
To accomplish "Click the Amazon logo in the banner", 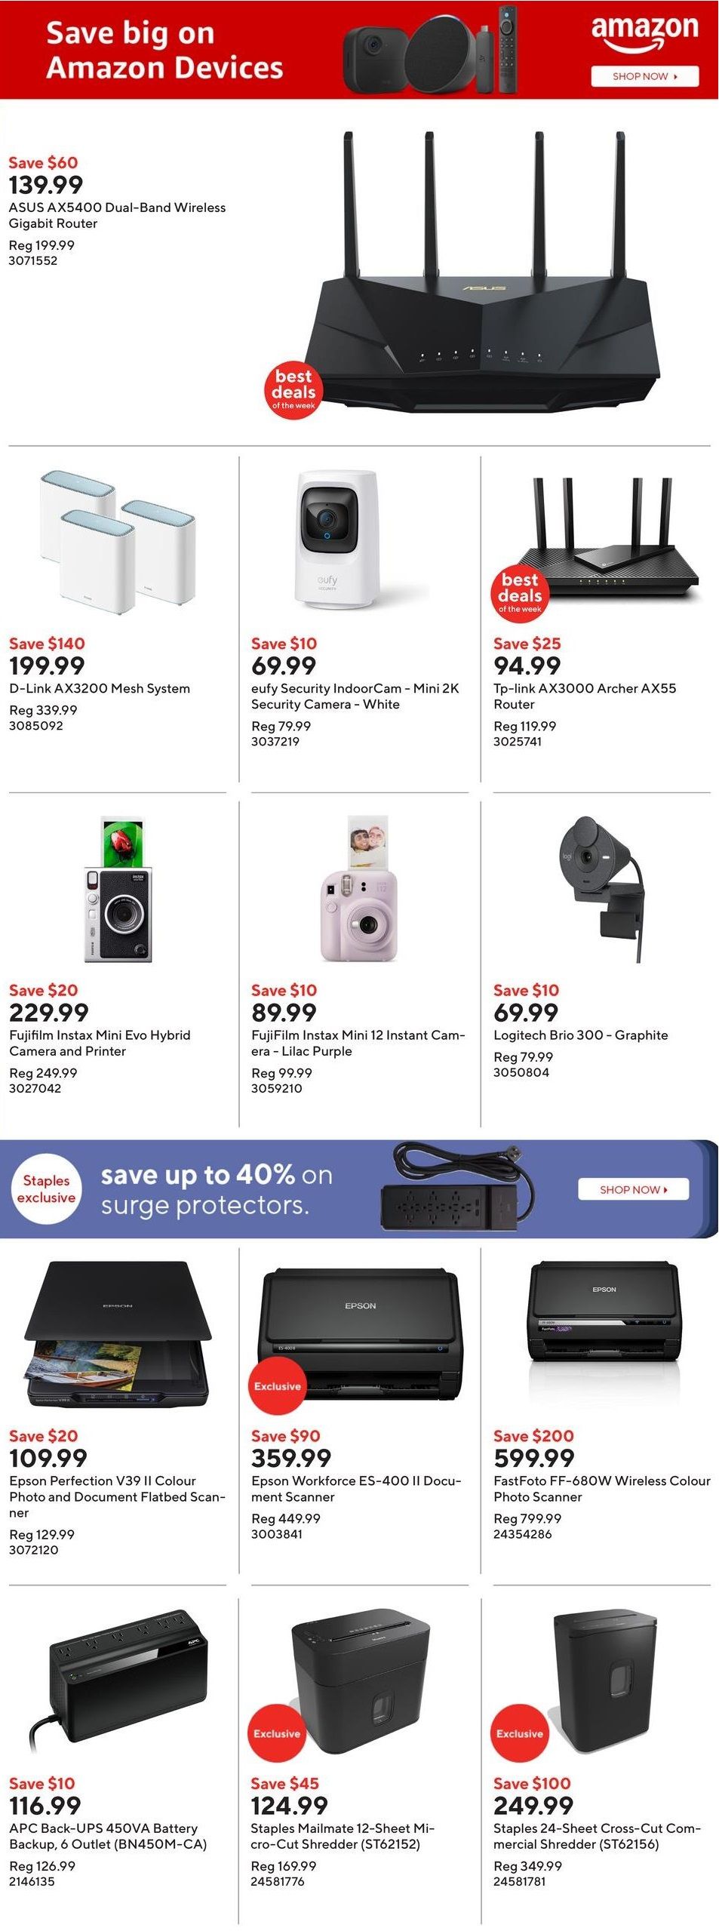I will (x=644, y=34).
